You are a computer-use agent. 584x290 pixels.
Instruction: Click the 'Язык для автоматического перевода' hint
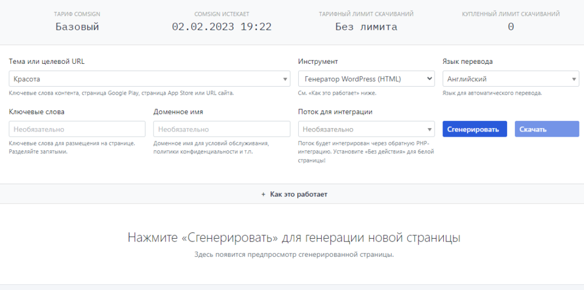click(x=492, y=93)
